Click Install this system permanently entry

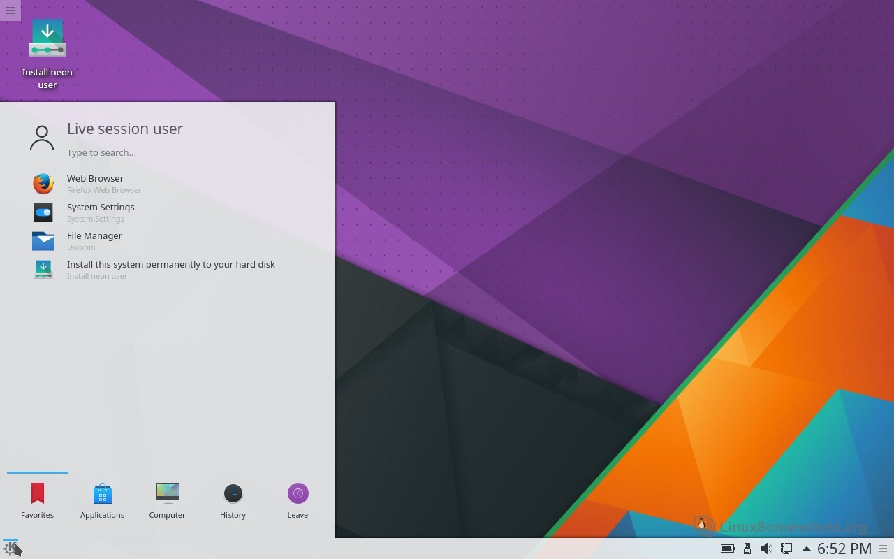pos(170,269)
